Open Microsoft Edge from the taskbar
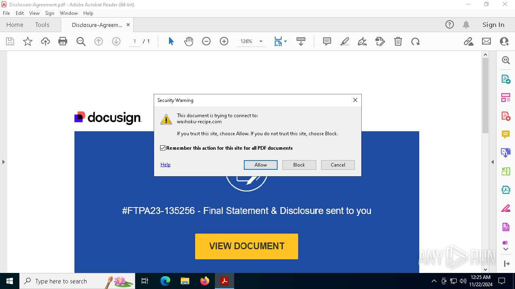515x289 pixels. click(165, 281)
